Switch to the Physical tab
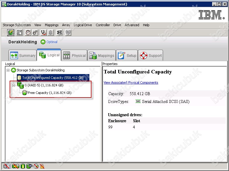229x171 pixels. point(74,55)
